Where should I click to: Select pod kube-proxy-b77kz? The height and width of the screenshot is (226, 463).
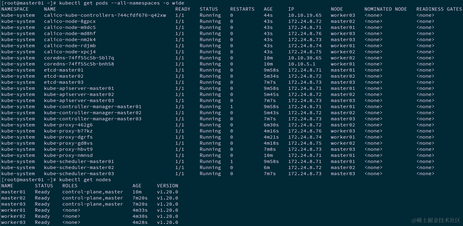[68, 131]
